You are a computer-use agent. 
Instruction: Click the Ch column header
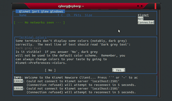coord(68,15)
